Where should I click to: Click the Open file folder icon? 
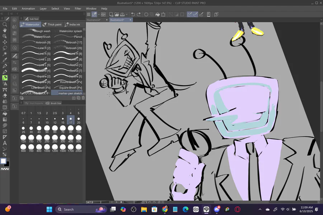pos(117,14)
